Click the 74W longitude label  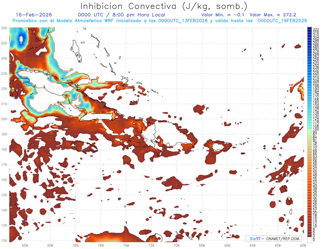126,245
